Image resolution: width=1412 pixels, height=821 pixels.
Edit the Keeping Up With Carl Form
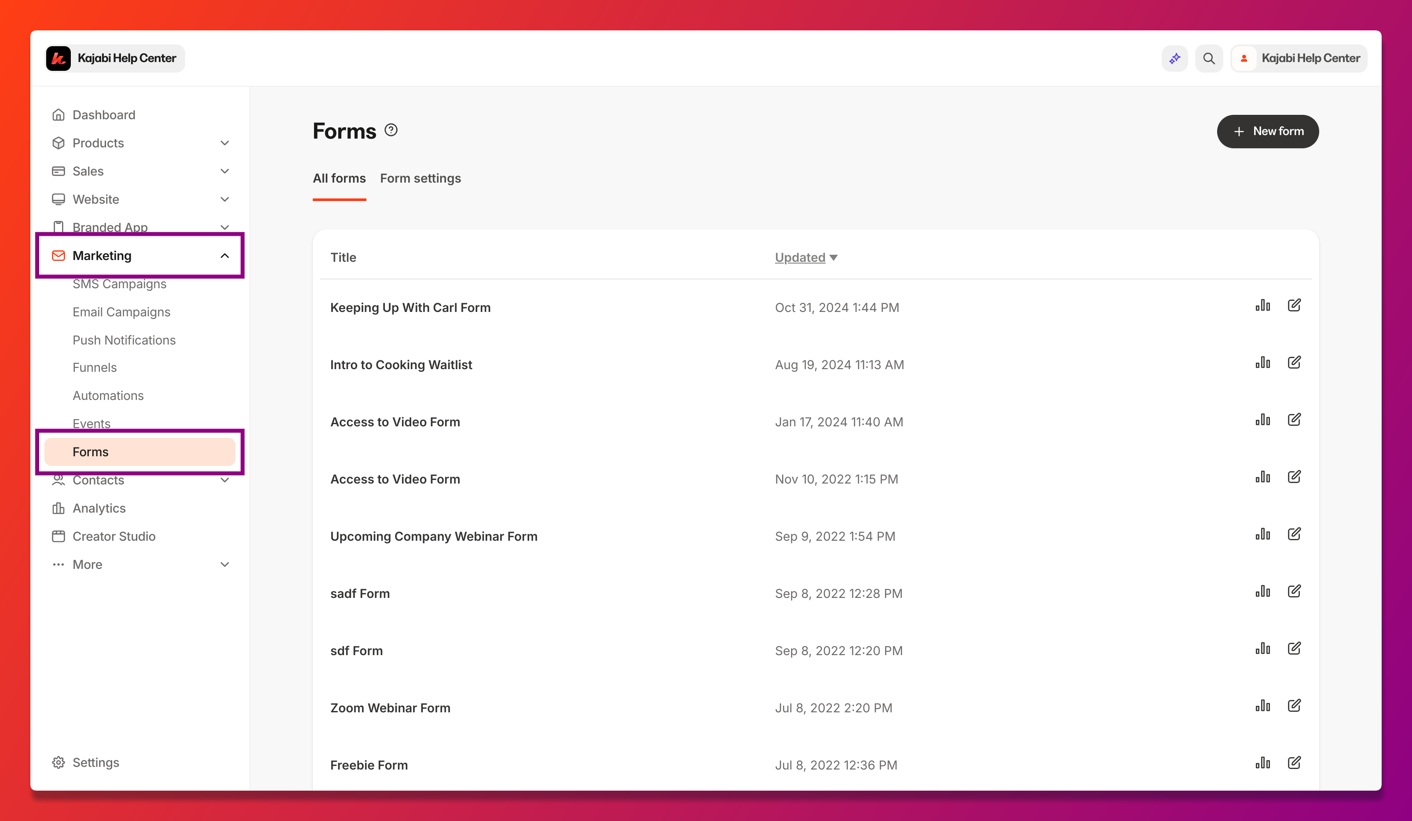click(1294, 305)
